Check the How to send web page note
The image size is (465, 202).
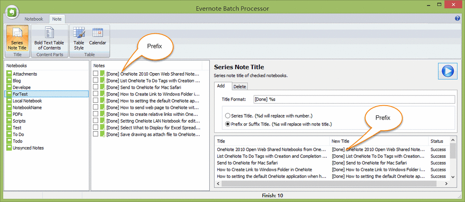[96, 107]
